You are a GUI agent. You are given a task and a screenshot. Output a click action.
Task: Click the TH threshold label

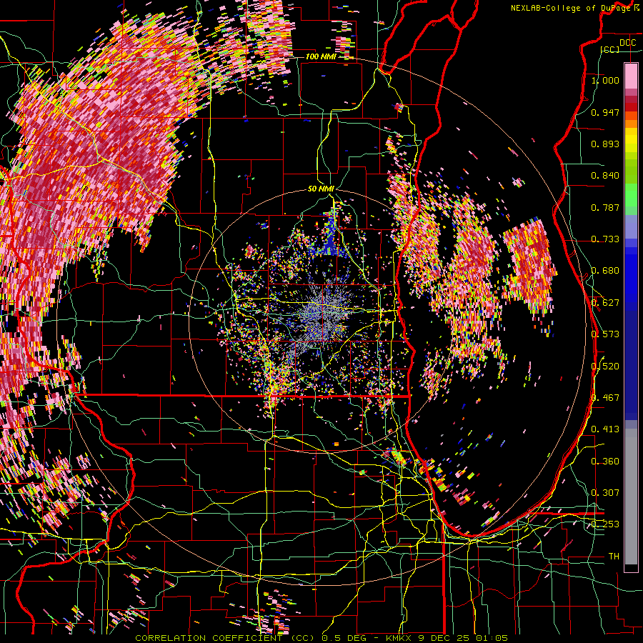point(614,556)
